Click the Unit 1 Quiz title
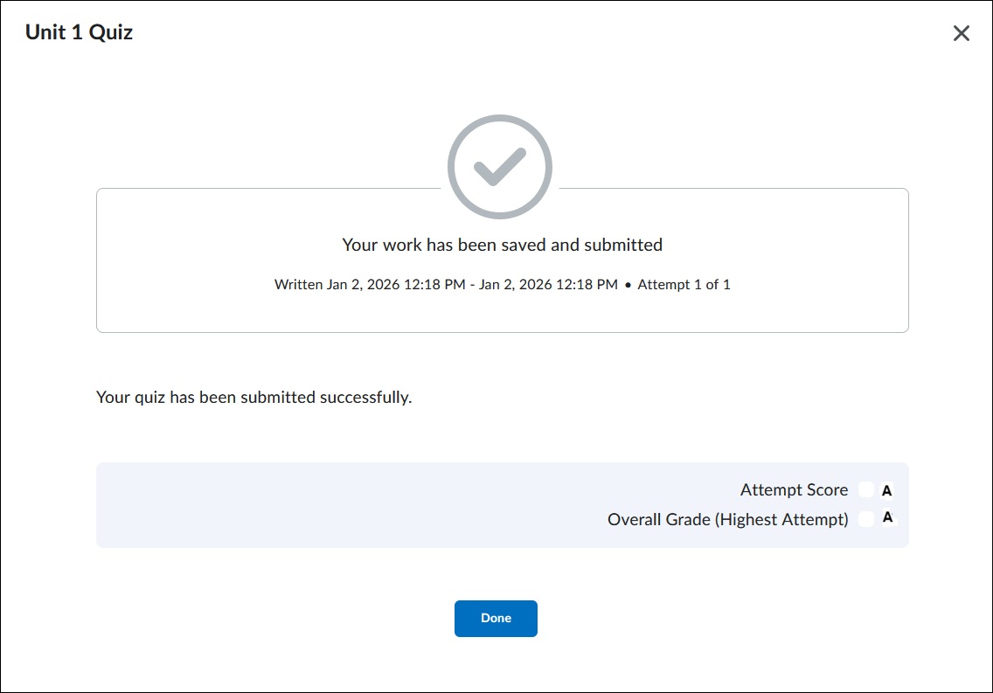 click(79, 31)
